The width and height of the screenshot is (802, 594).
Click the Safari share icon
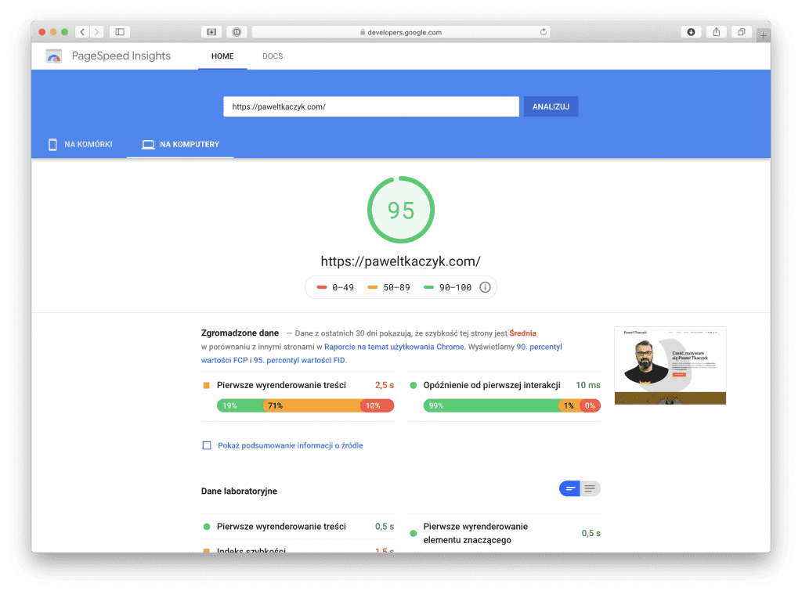[x=716, y=32]
